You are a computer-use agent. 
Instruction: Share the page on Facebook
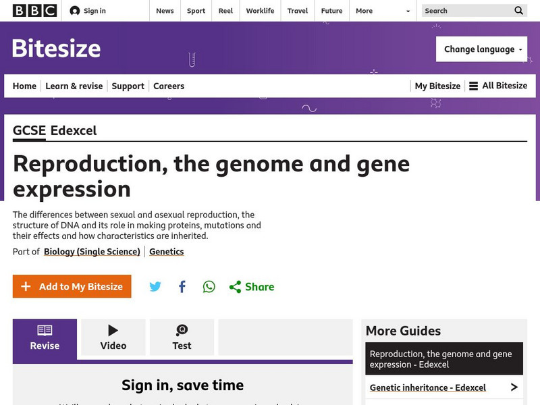182,286
